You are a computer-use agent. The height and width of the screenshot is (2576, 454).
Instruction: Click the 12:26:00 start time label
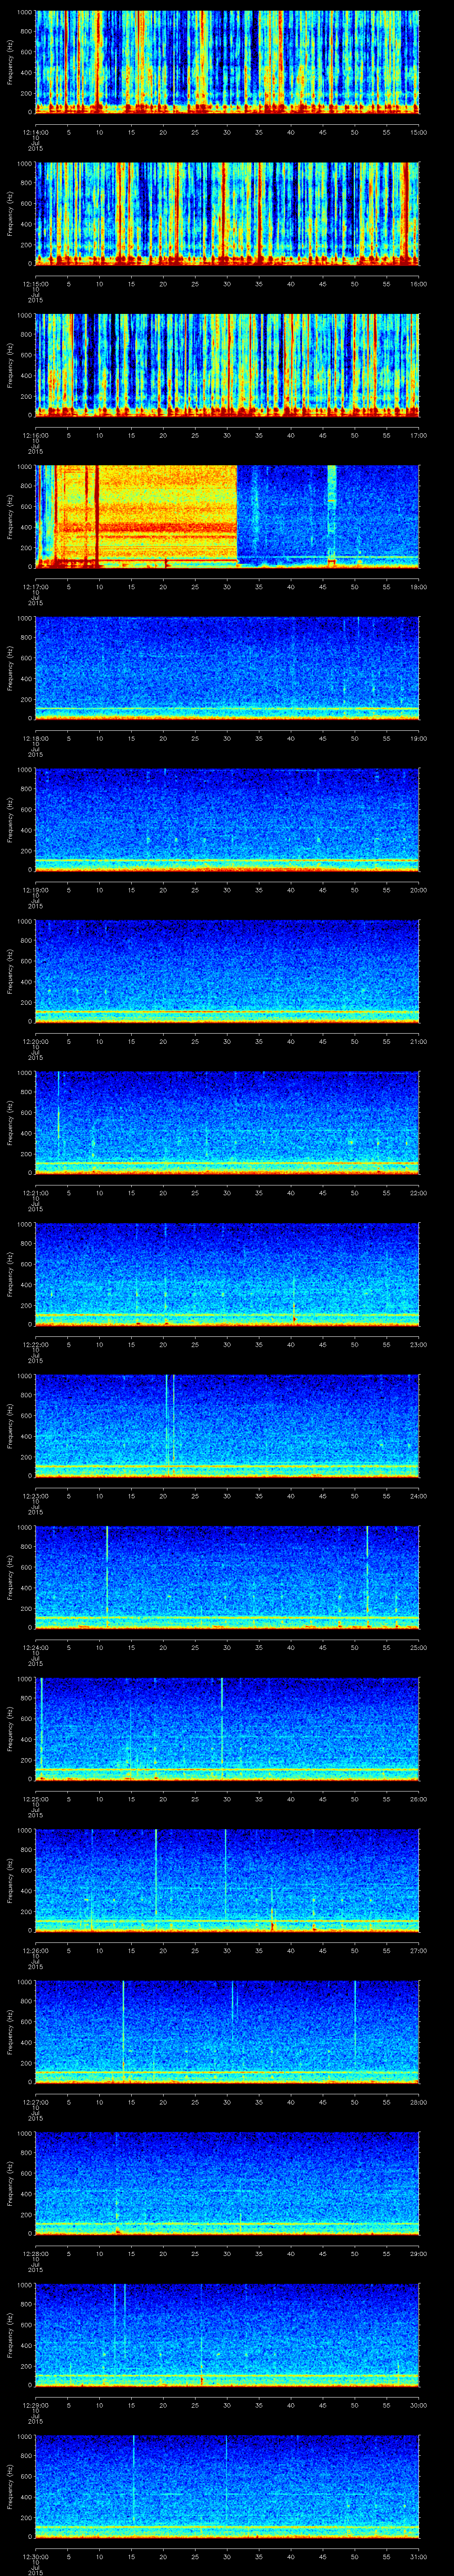[36, 1950]
